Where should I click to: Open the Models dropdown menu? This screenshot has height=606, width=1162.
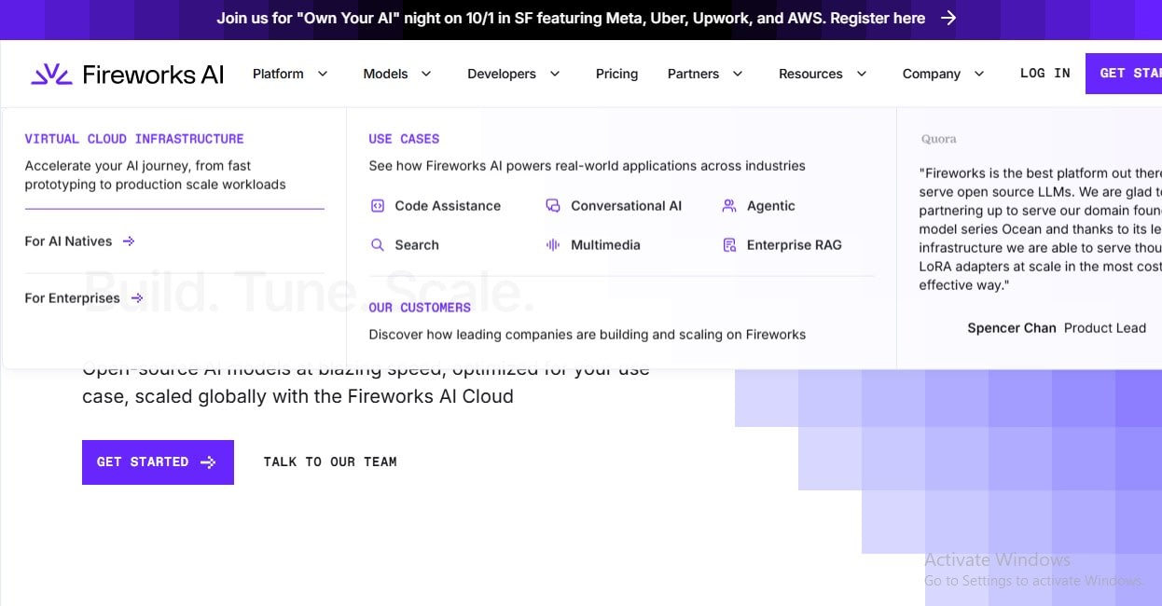click(396, 73)
